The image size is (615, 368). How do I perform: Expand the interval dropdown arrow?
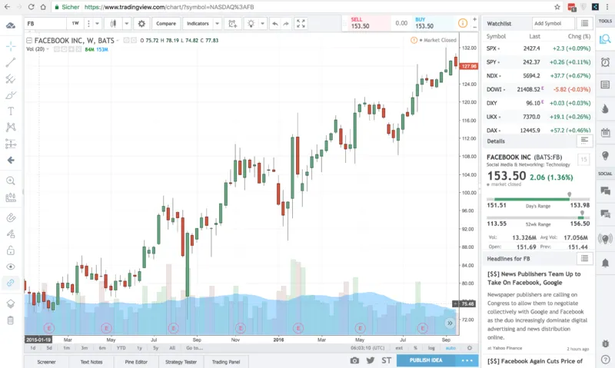(98, 24)
